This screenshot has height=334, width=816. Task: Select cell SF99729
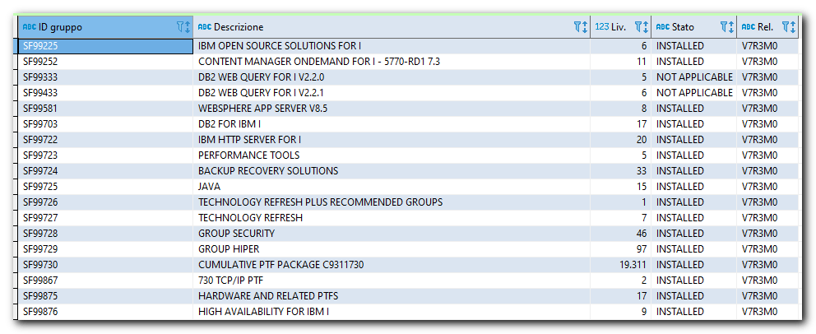(105, 248)
